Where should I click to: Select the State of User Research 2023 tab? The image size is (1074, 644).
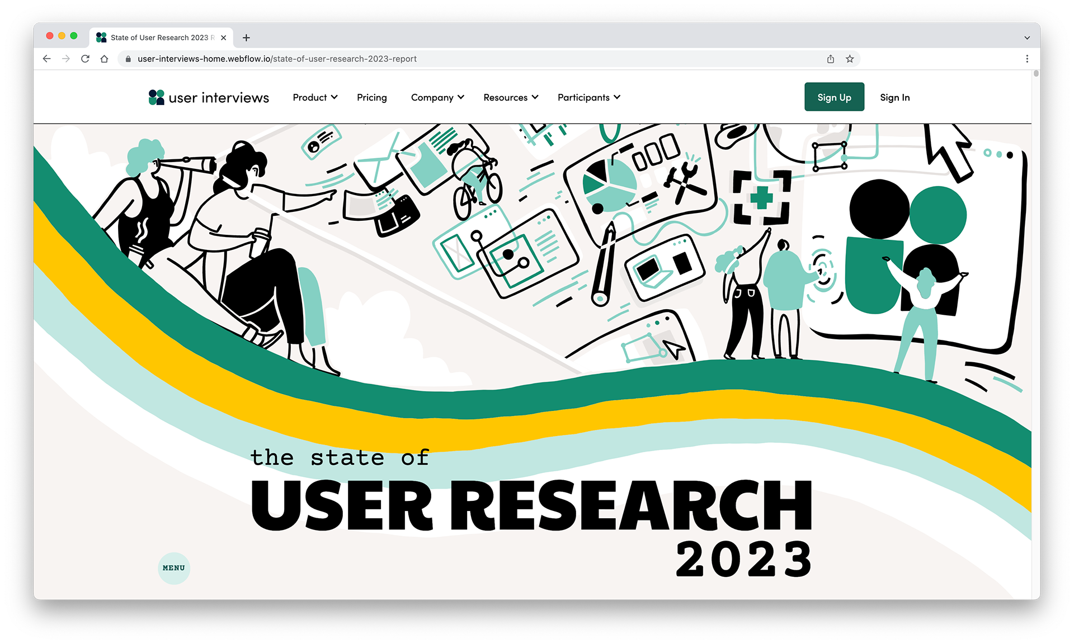click(x=162, y=37)
